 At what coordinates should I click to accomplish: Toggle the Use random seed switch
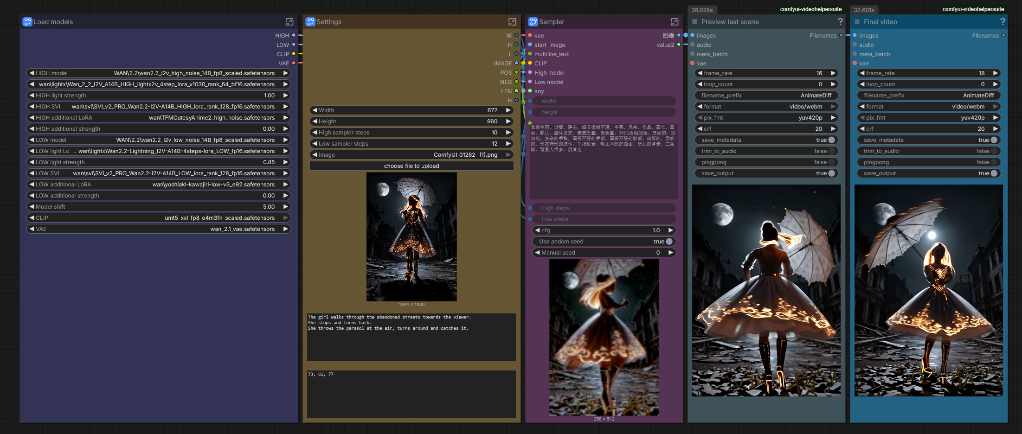click(668, 242)
